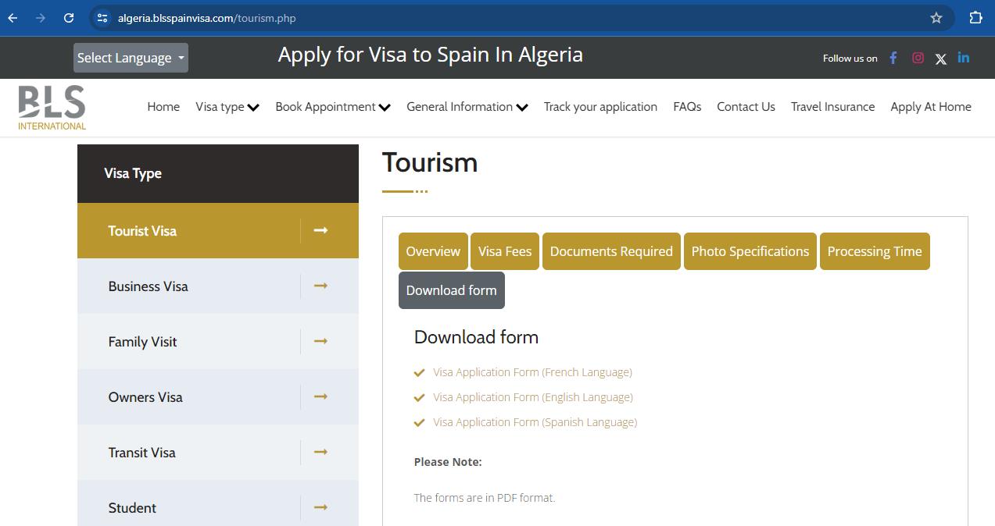This screenshot has height=526, width=995.
Task: Expand the Visa type menu
Action: coord(227,107)
